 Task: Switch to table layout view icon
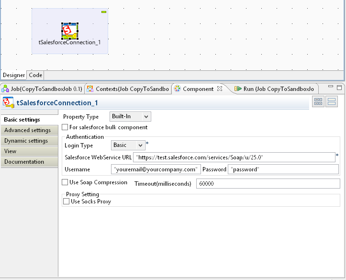318,101
